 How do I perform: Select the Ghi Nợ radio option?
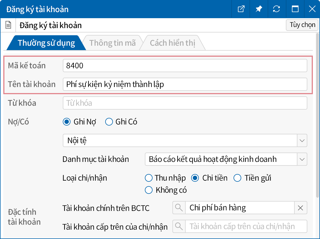67,122
